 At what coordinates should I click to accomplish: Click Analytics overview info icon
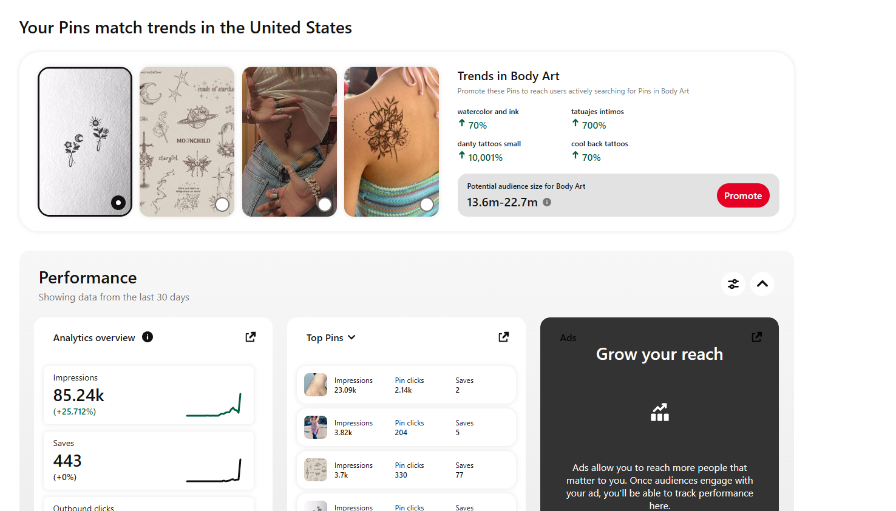(x=148, y=337)
